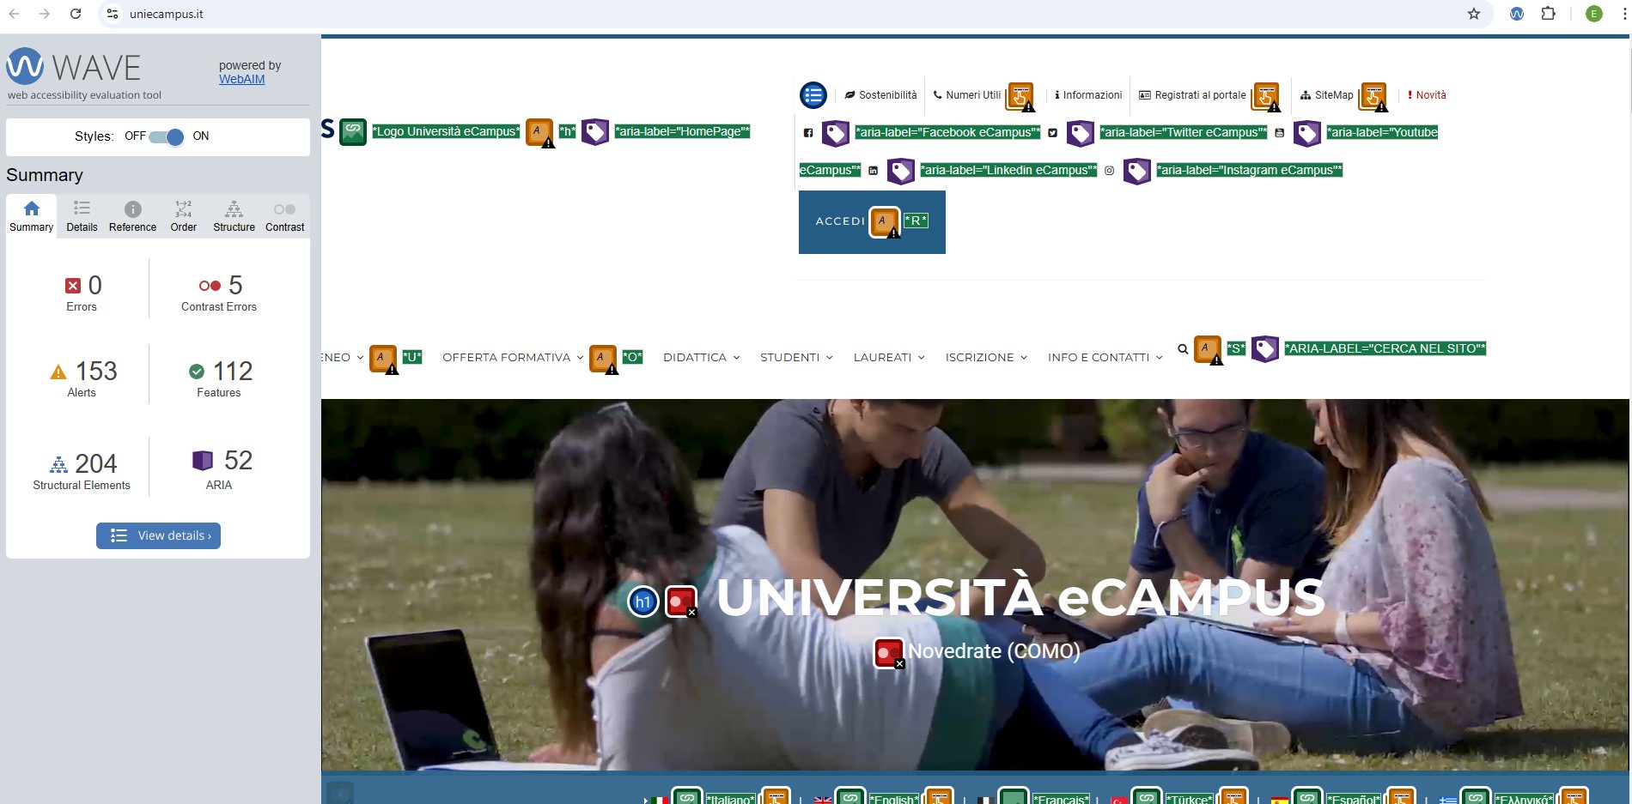Image resolution: width=1632 pixels, height=804 pixels.
Task: Click the accesskey alert icon inside ACCEDI
Action: pyautogui.click(x=884, y=222)
